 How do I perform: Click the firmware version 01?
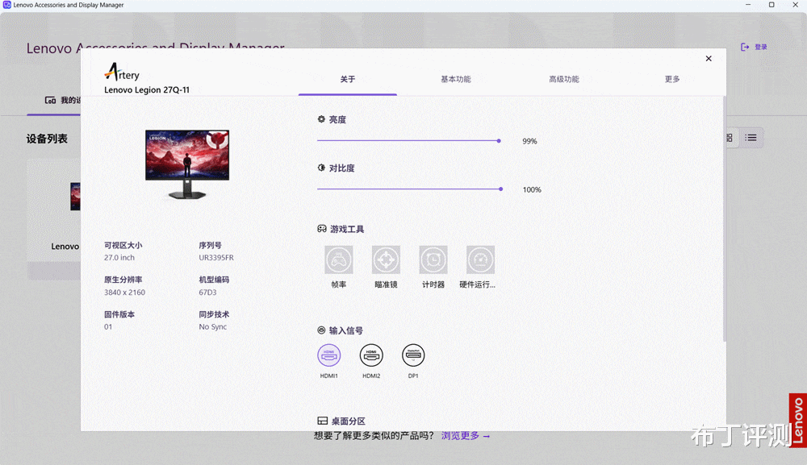click(108, 326)
